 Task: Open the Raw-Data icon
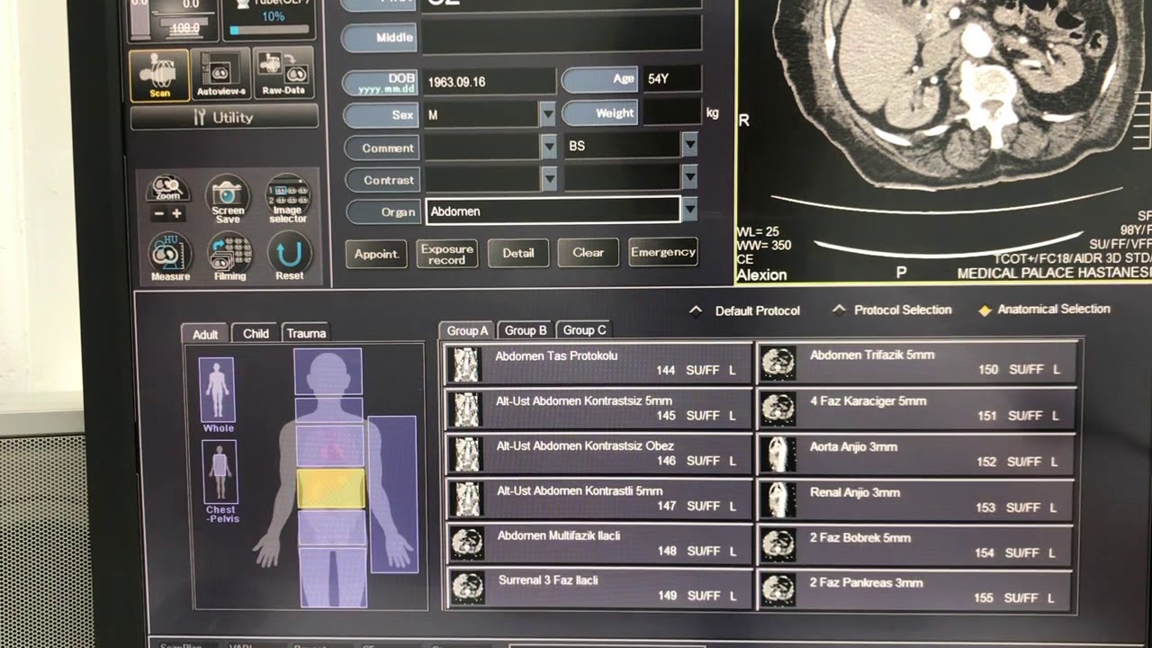283,73
